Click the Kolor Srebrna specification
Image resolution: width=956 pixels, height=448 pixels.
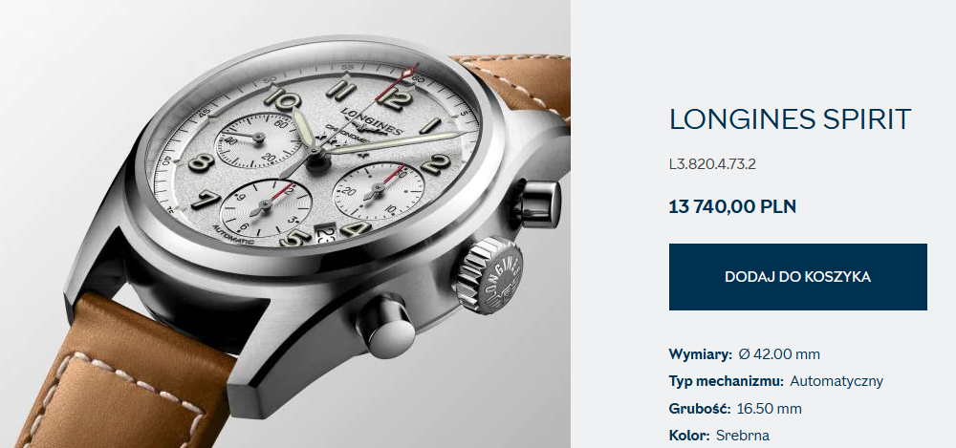tap(719, 436)
